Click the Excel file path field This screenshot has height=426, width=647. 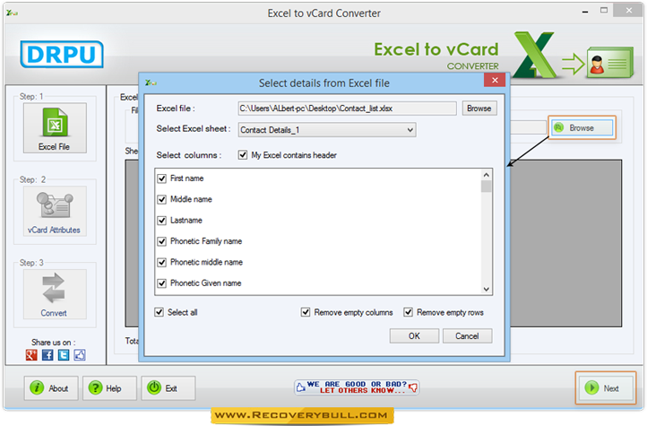(x=347, y=109)
